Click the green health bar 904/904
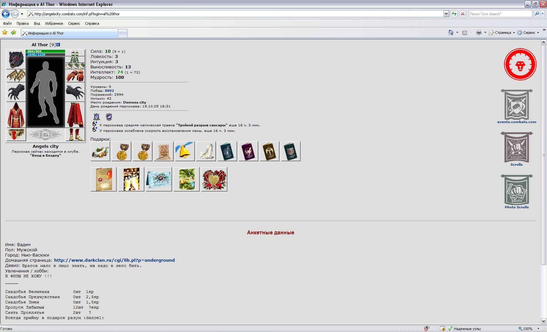 [x=46, y=51]
